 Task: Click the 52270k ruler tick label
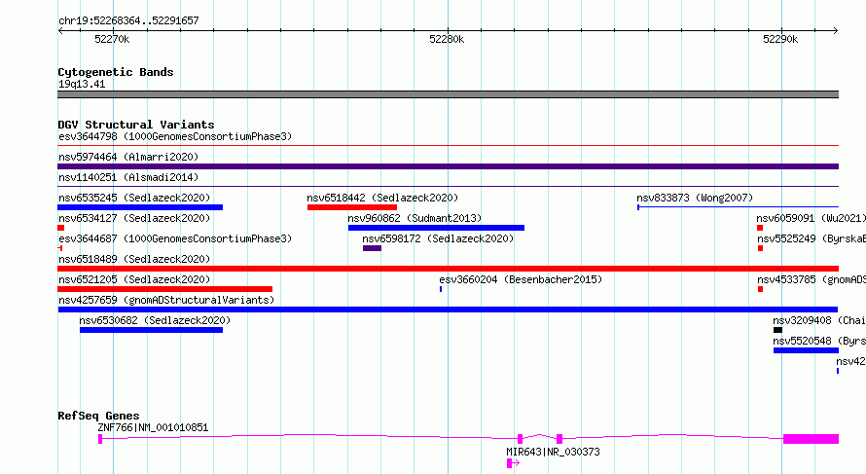[112, 39]
